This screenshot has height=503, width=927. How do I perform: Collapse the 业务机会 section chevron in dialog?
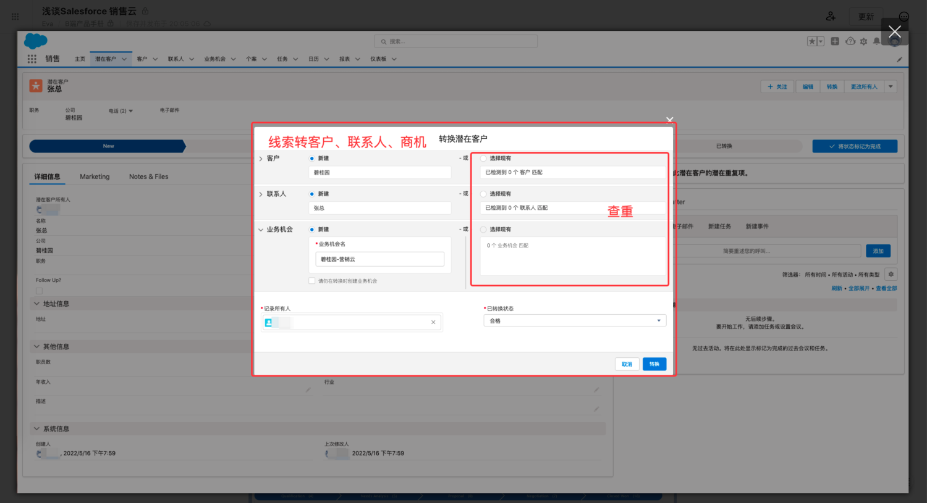(261, 230)
